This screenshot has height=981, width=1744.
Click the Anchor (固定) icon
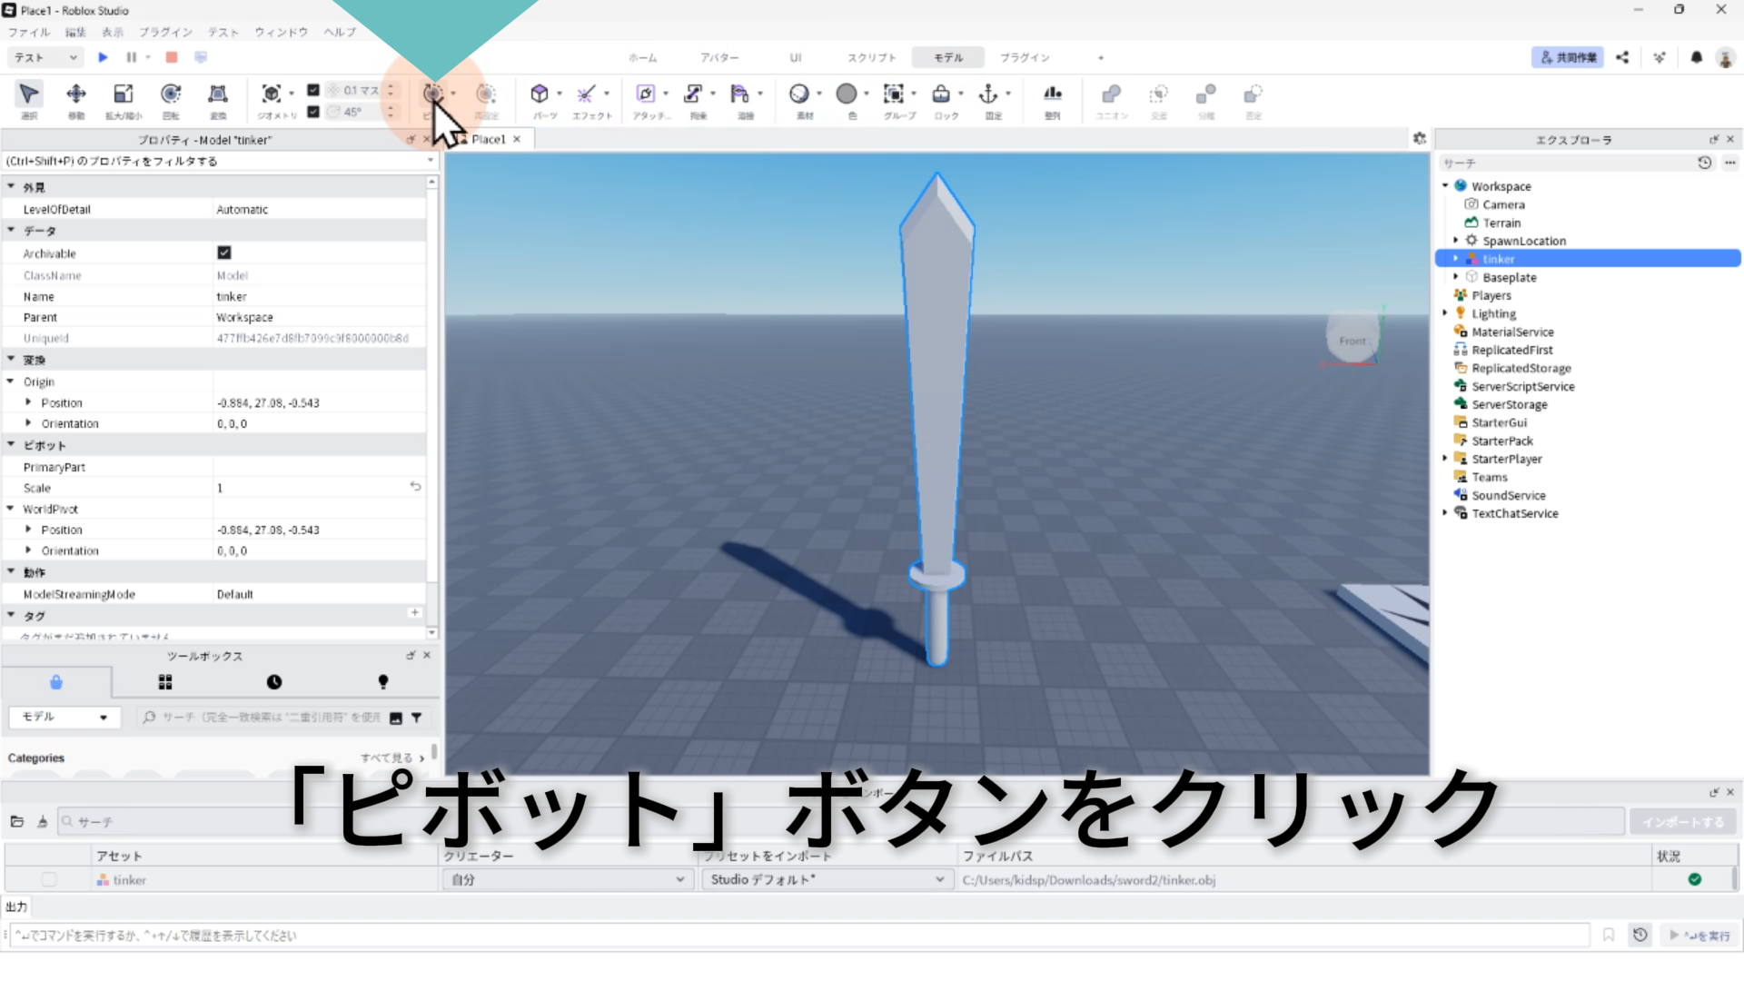coord(987,94)
